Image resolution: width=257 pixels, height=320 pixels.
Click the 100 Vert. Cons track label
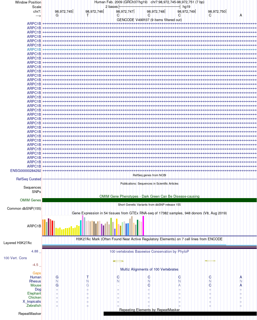[x=15, y=258]
